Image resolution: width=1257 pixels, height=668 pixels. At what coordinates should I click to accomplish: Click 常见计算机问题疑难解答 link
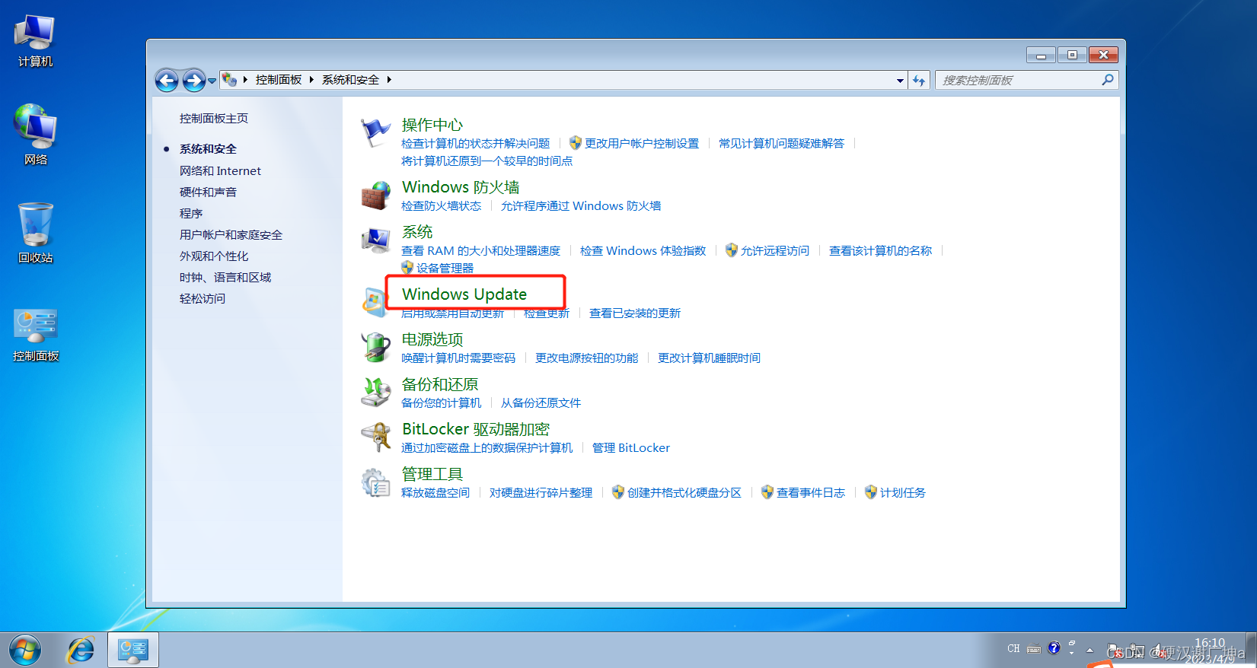click(x=781, y=143)
